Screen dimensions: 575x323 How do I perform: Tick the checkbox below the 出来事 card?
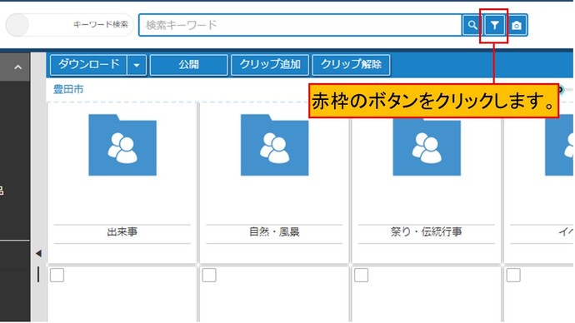(x=57, y=275)
